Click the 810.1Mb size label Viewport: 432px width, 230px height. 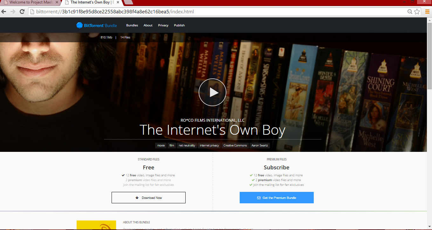[x=106, y=37]
